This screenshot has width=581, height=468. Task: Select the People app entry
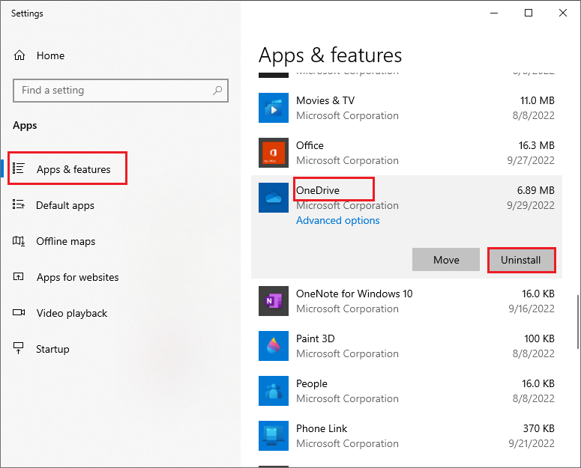point(406,391)
